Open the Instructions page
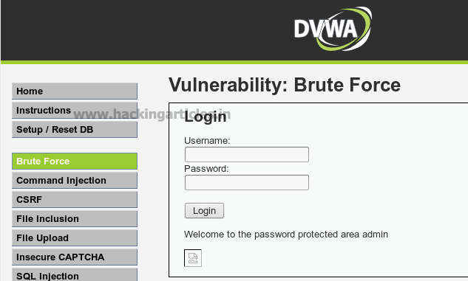 click(x=75, y=111)
